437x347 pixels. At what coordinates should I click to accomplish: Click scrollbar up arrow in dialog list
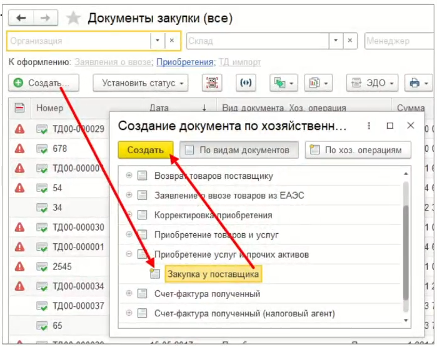click(x=406, y=174)
